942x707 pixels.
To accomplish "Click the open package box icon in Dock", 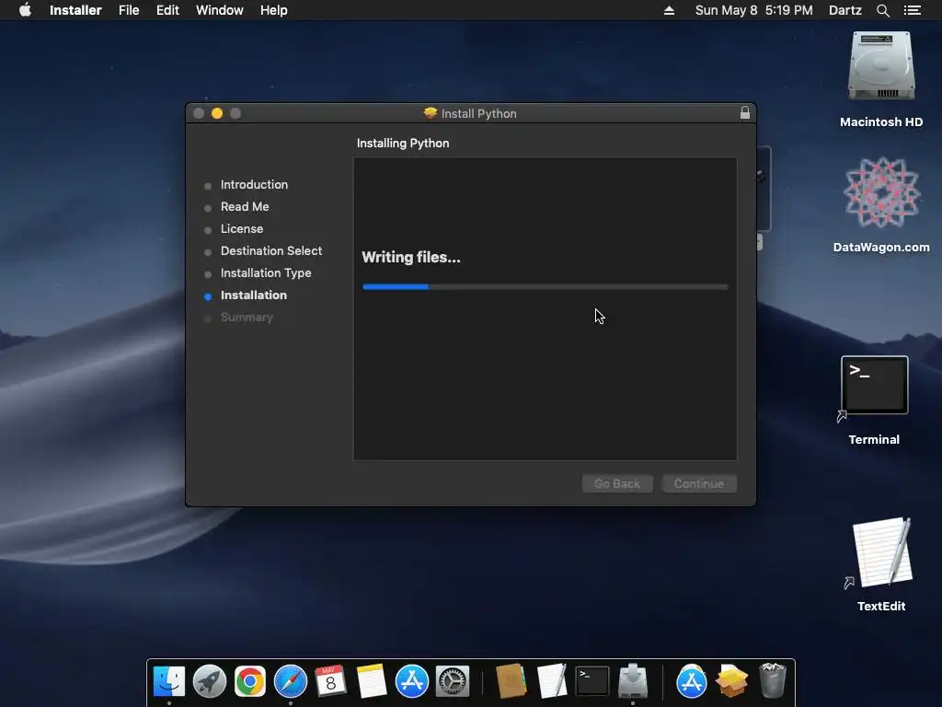I will 731,681.
